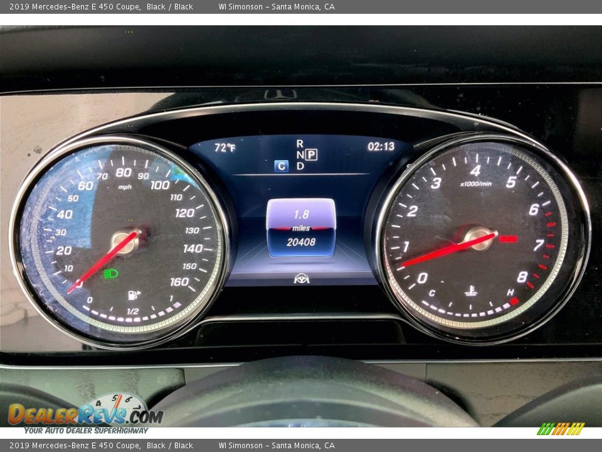Click the 60 speedometer mark

click(x=85, y=186)
